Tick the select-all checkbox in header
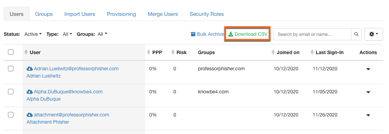Screen dimensions: 389x134 coord(11,52)
